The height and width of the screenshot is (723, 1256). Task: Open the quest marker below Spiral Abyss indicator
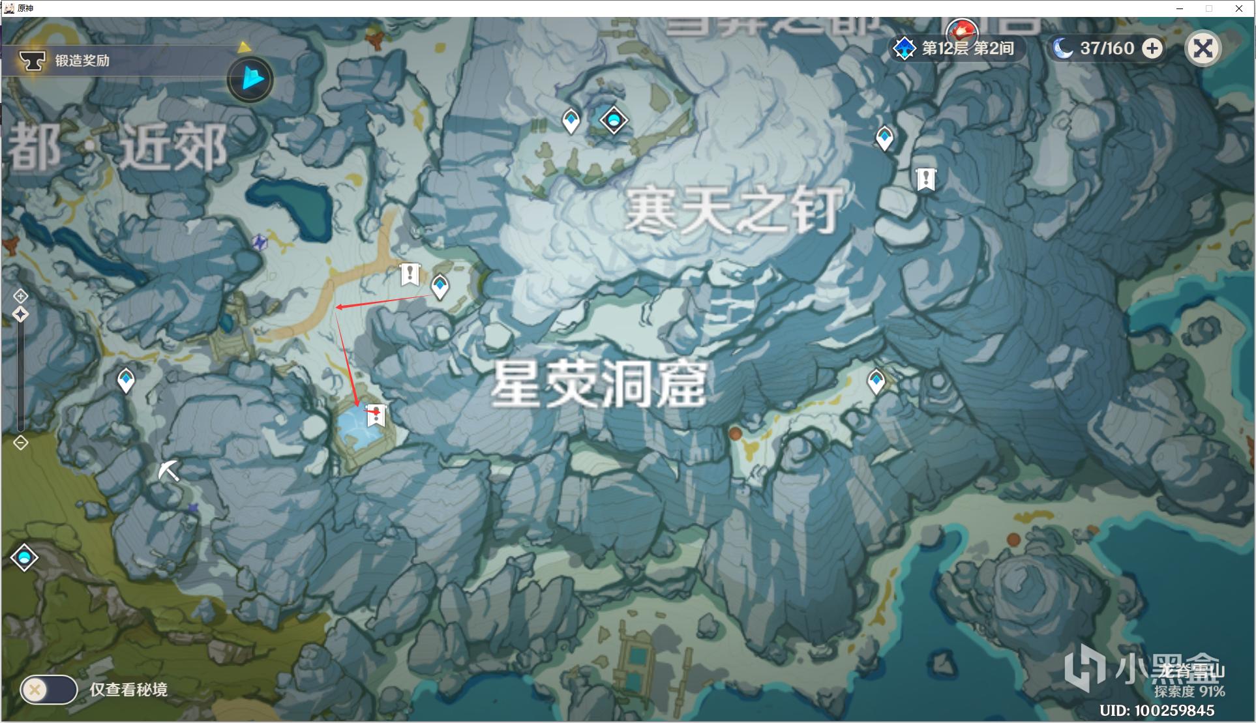[926, 179]
